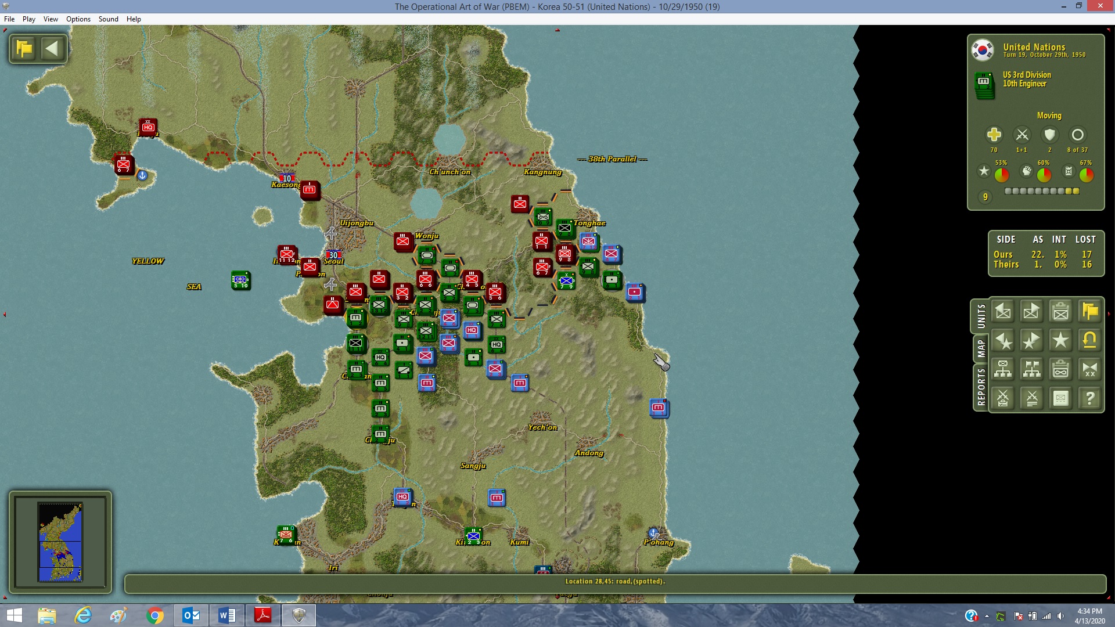Select next formation (star with right arrow)
Viewport: 1115px width, 627px height.
[1032, 341]
